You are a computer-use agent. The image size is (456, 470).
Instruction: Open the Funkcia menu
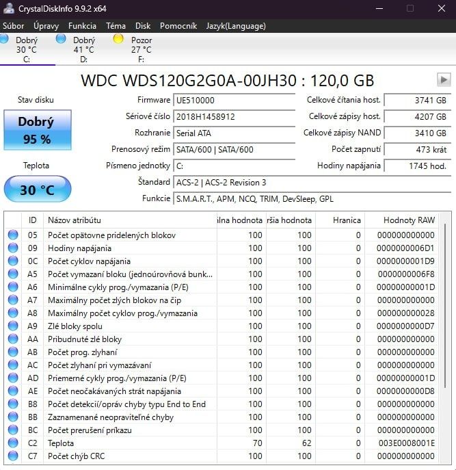click(82, 26)
